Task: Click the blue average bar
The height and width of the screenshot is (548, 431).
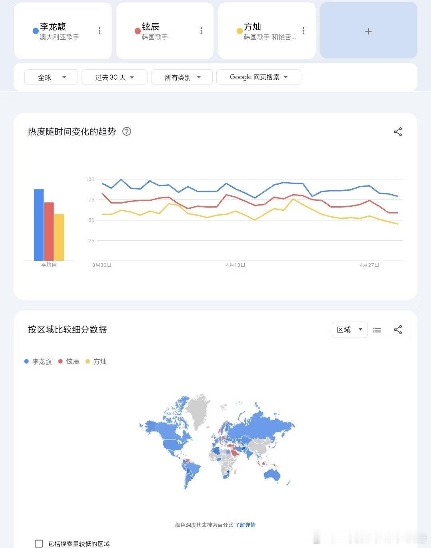Action: (39, 225)
